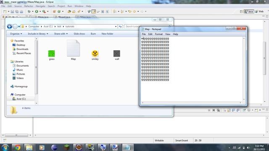Click Eclipse Search flashlight icon

pos(79,11)
